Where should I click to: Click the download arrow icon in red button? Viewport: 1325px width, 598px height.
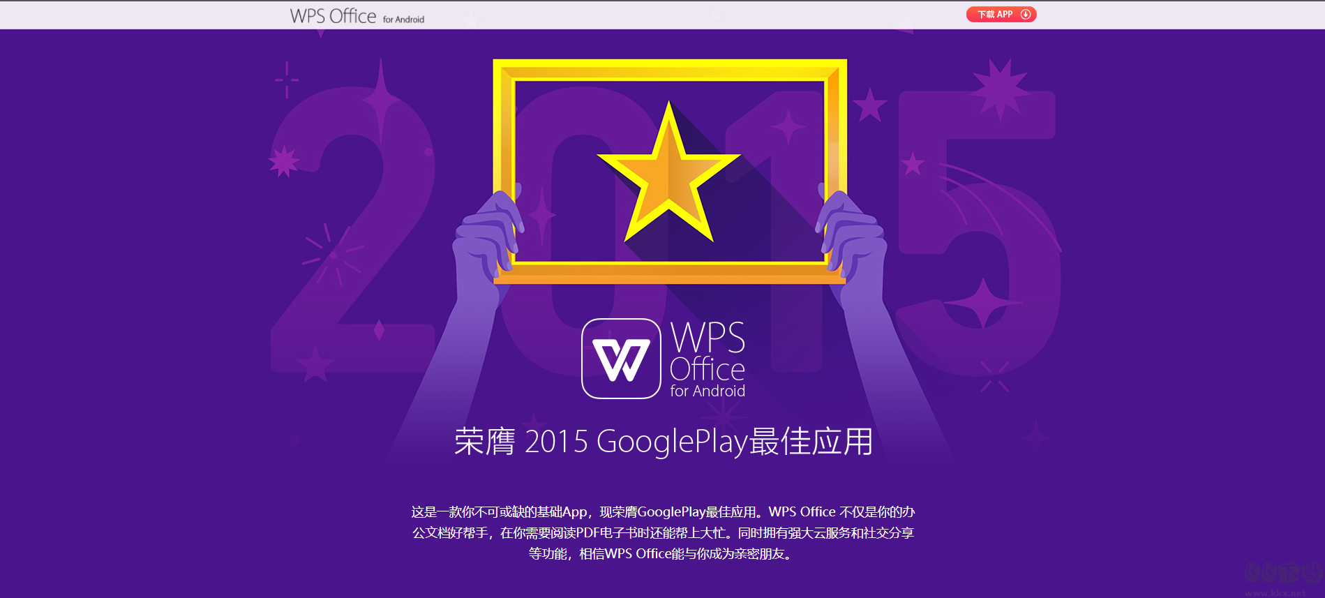(1025, 15)
